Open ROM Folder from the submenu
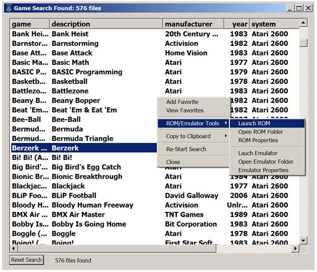The height and width of the screenshot is (272, 317). click(260, 132)
